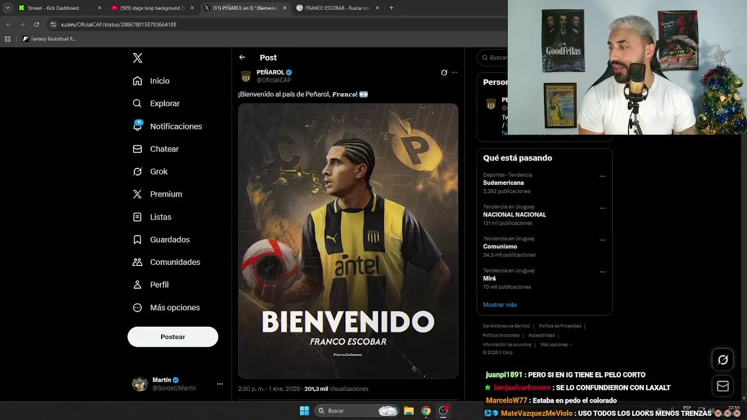Image resolution: width=747 pixels, height=420 pixels.
Task: Open Información de anuncios footer link
Action: 507,345
